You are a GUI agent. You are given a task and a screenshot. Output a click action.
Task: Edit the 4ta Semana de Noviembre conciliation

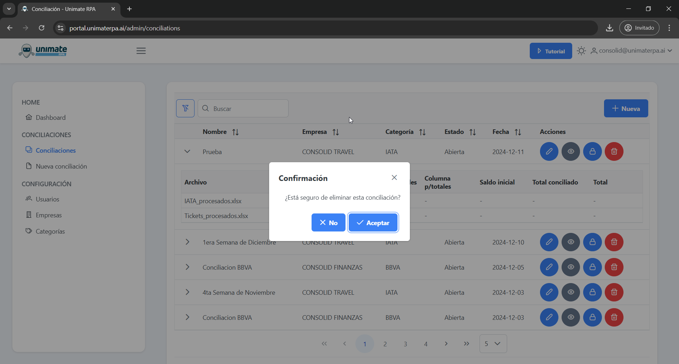point(549,292)
